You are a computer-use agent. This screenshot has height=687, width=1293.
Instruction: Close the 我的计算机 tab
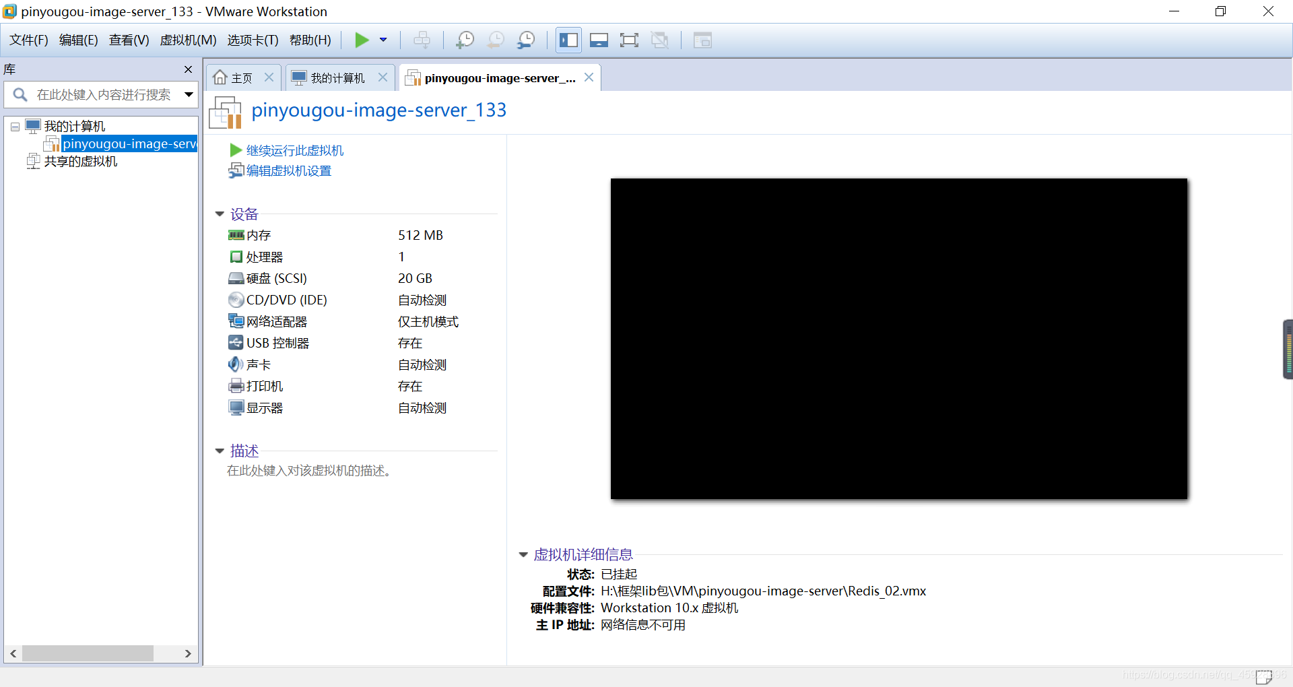coord(383,77)
